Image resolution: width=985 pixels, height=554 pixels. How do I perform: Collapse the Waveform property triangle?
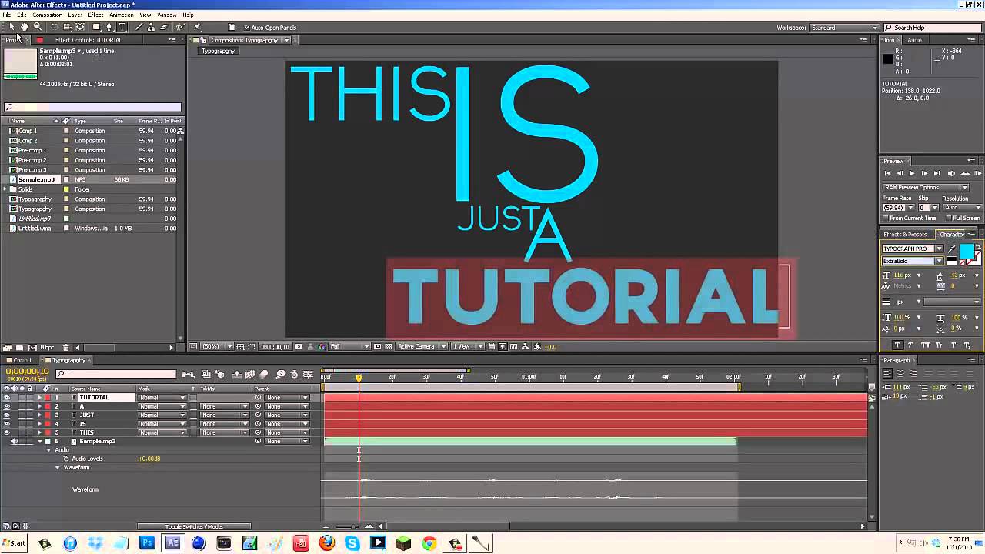(57, 468)
